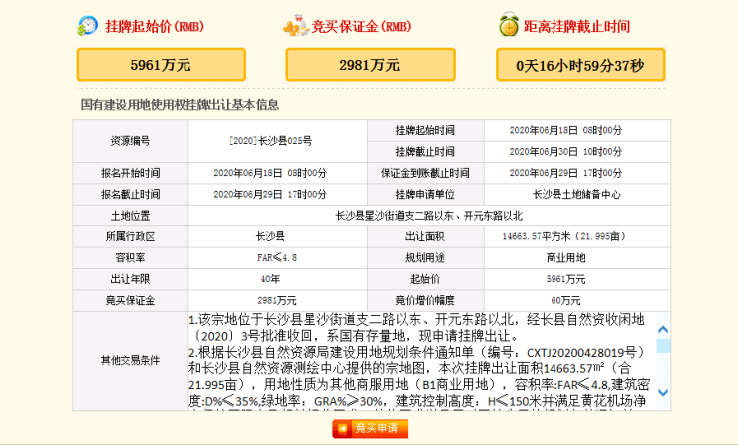Click the 挂牌起始时间 value 2020年06月18日 08时00分
The width and height of the screenshot is (738, 445).
[565, 130]
